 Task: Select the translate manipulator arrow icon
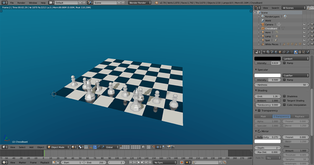click(95, 147)
